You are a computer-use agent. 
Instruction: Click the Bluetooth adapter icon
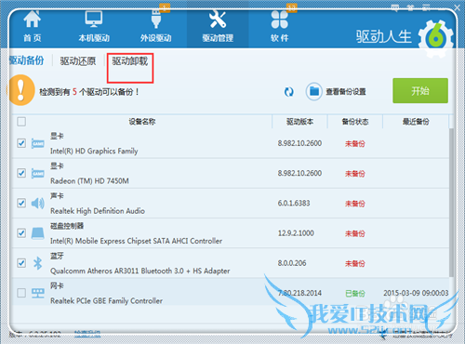38,263
